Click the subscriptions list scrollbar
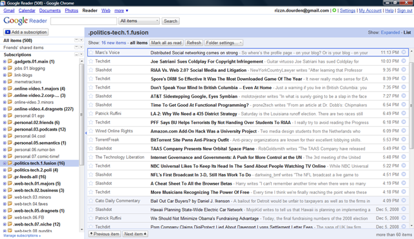This screenshot has height=239, width=414. [82, 114]
